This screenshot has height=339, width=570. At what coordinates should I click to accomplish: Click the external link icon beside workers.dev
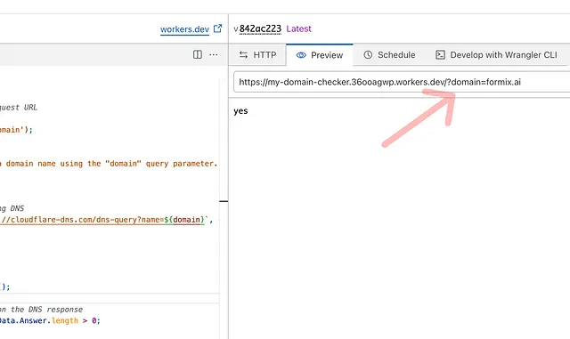pyautogui.click(x=217, y=28)
